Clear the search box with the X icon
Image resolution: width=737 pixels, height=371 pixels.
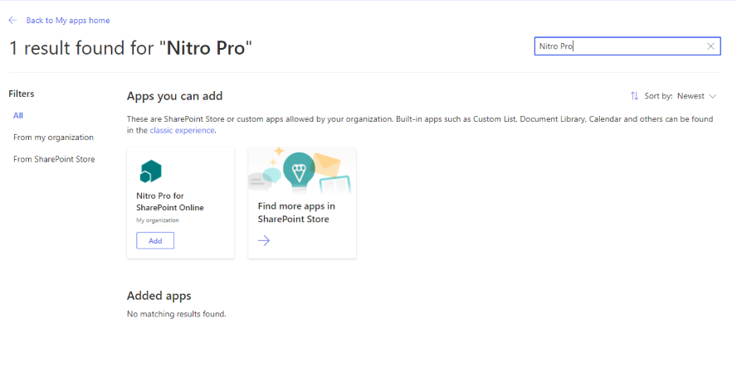(710, 46)
